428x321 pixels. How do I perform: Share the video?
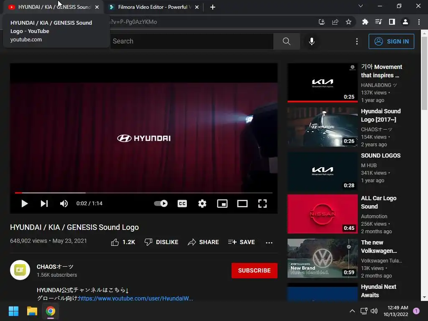click(x=203, y=242)
